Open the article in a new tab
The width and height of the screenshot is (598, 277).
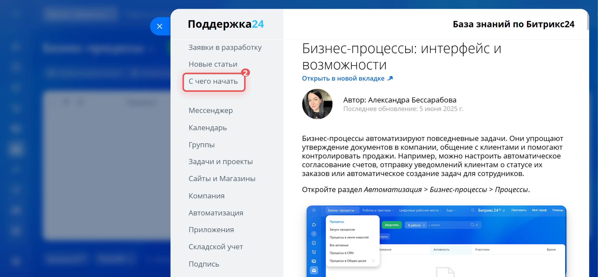pyautogui.click(x=344, y=78)
